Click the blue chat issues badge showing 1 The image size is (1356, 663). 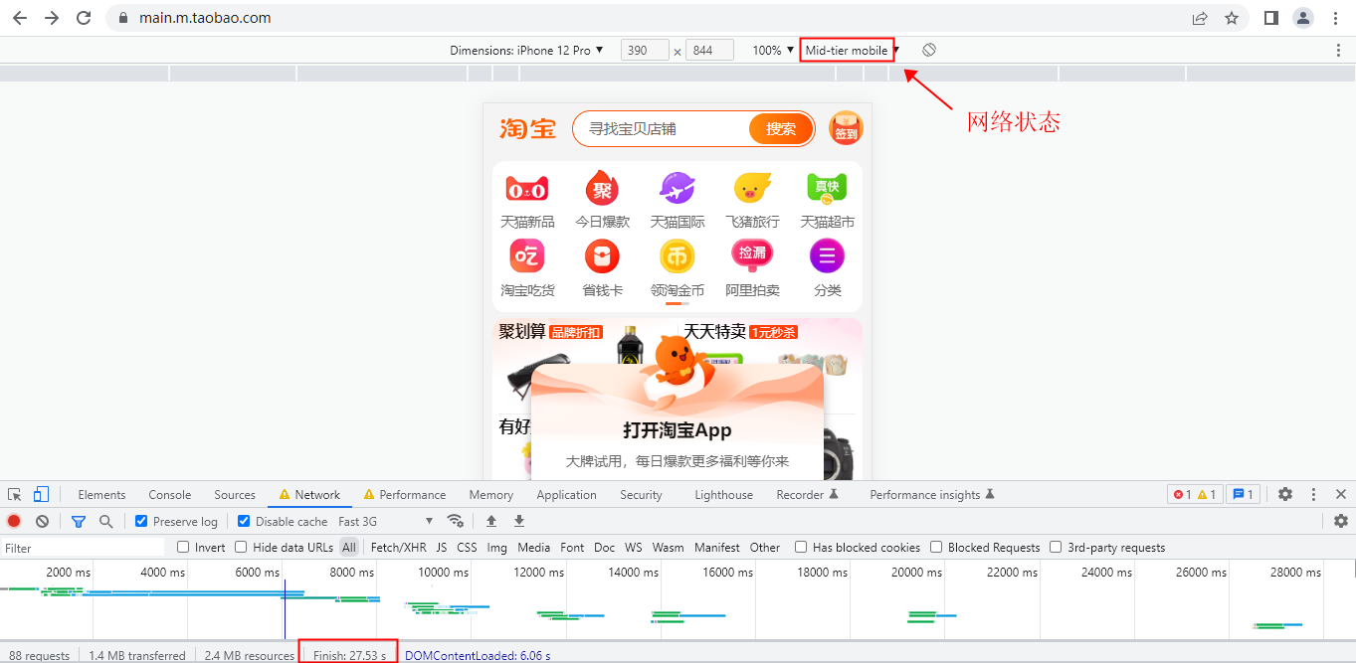pyautogui.click(x=1244, y=494)
